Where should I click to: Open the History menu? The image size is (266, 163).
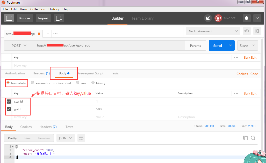(x=54, y=9)
